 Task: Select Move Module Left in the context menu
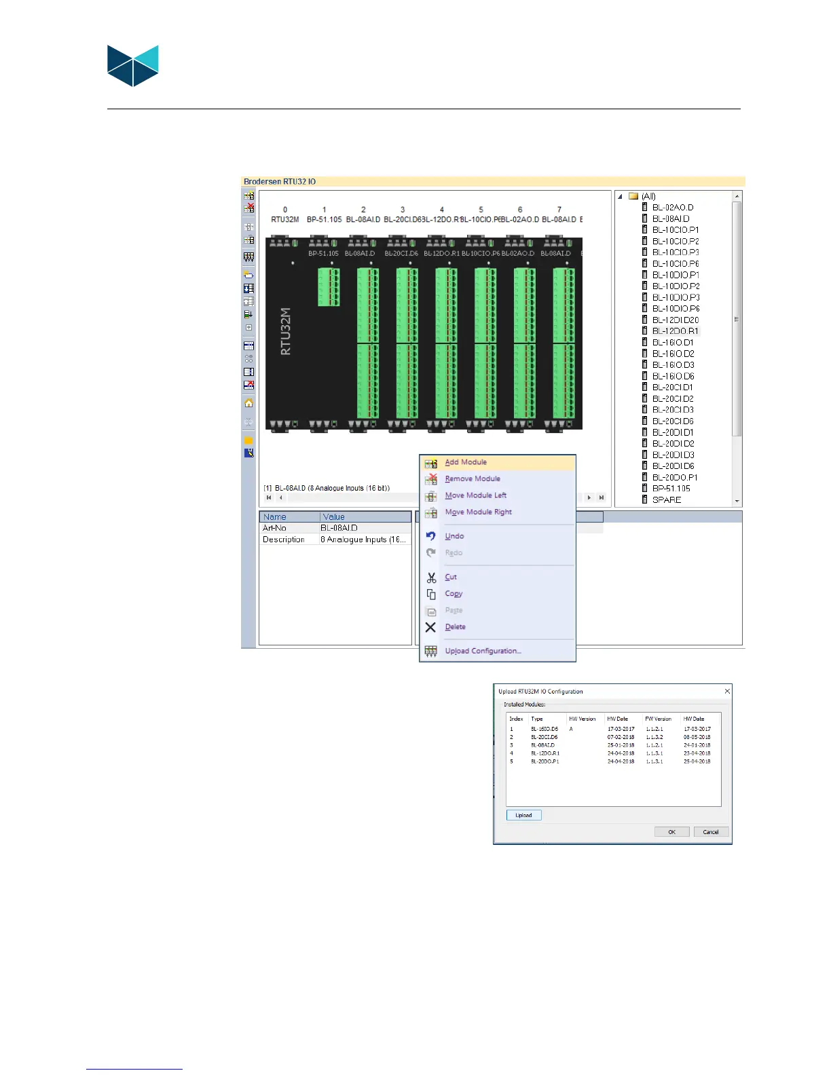498,496
